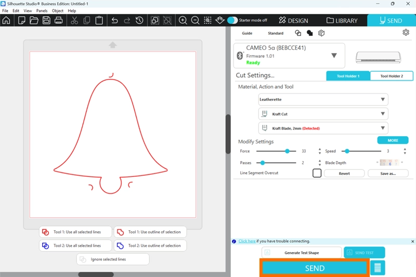Expand the Leatherette material dropdown
The height and width of the screenshot is (277, 416).
382,99
